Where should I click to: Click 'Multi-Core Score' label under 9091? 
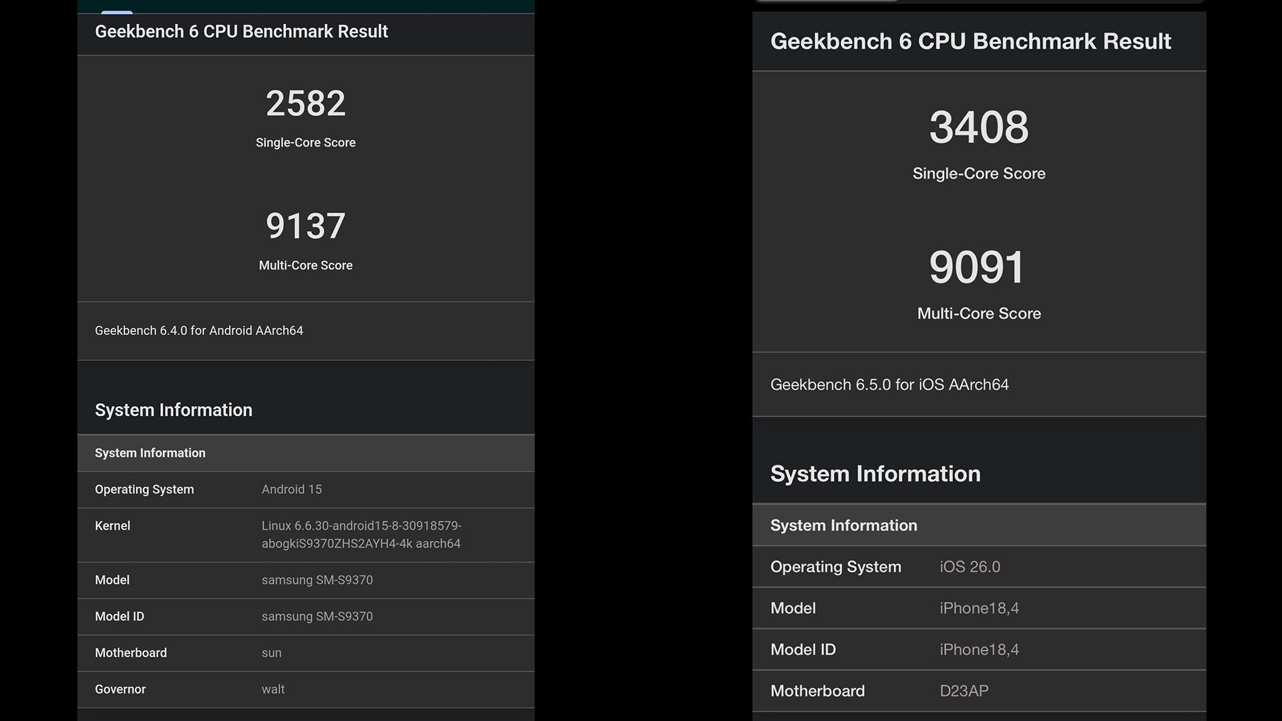click(979, 313)
